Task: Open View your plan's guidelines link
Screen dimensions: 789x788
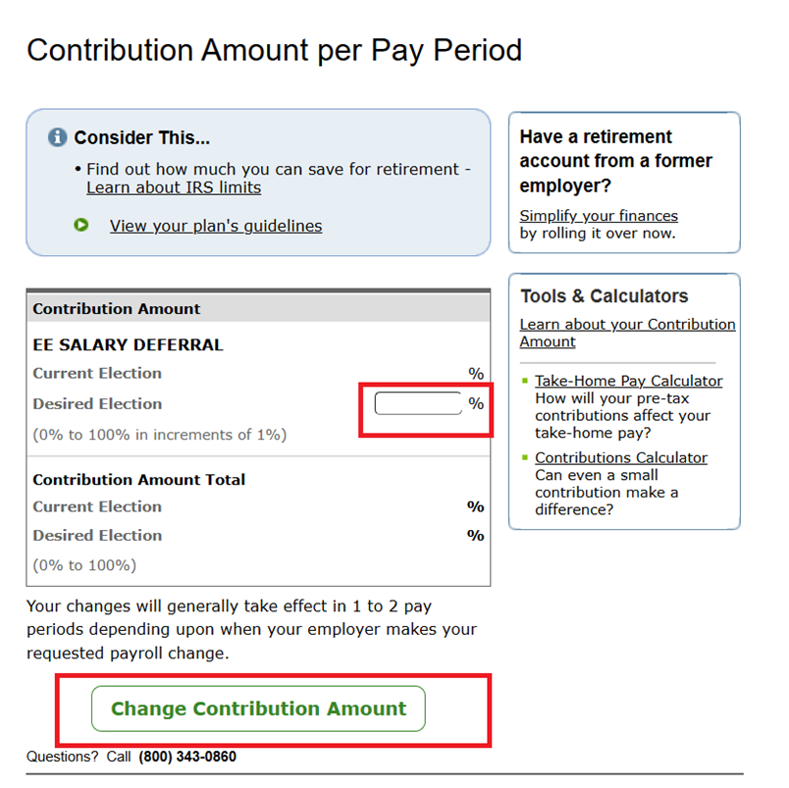Action: (216, 226)
